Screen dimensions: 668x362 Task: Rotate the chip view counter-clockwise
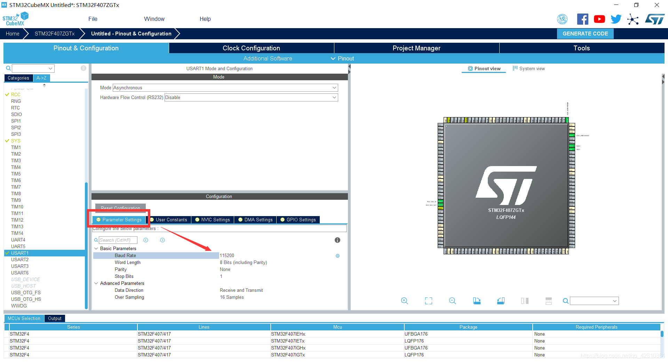(501, 301)
